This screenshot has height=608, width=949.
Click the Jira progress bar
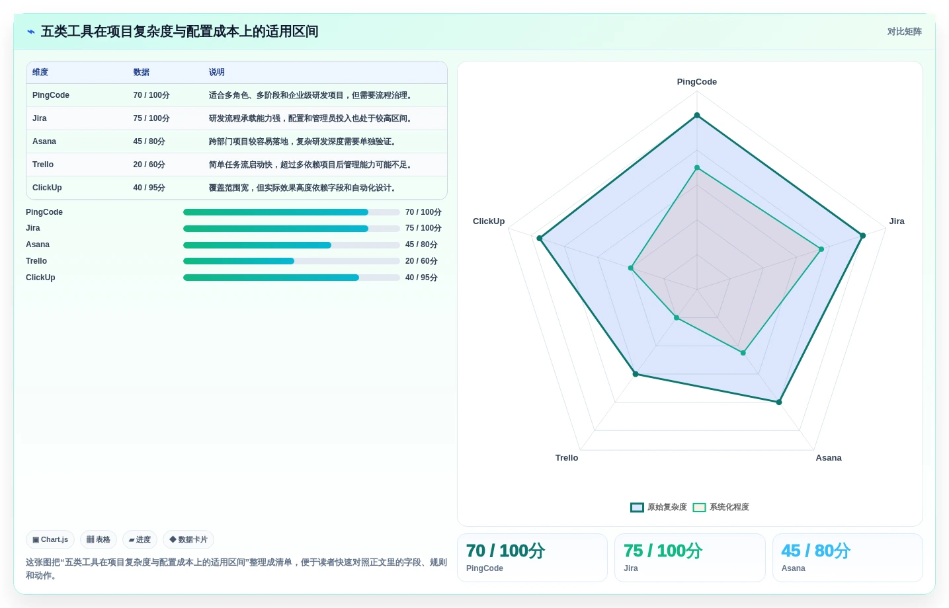(292, 229)
